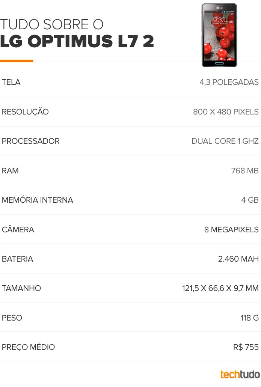Click the orange underline accent bar

[x=17, y=61]
